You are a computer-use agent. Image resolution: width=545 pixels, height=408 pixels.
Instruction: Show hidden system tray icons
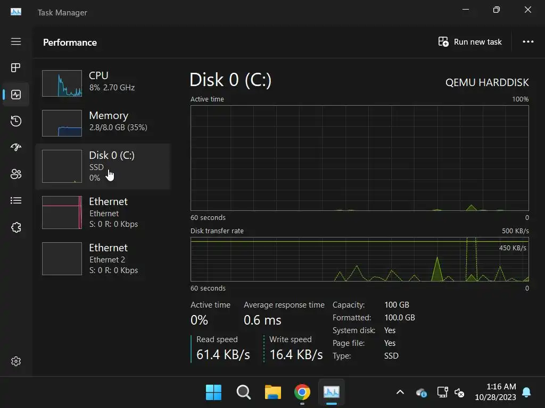(400, 393)
